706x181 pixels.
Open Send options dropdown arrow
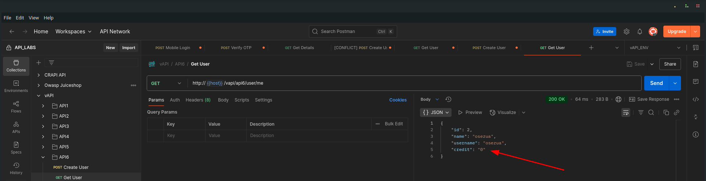[675, 83]
